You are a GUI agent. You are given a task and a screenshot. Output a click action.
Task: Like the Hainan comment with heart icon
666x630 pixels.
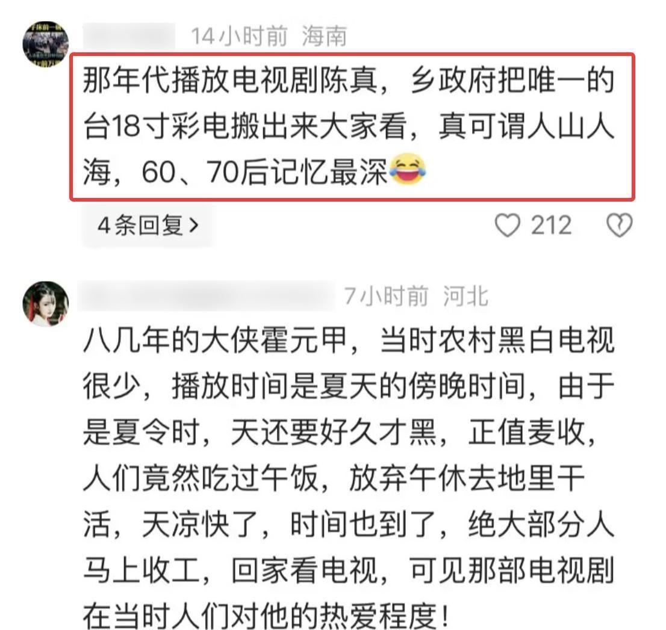click(x=507, y=224)
